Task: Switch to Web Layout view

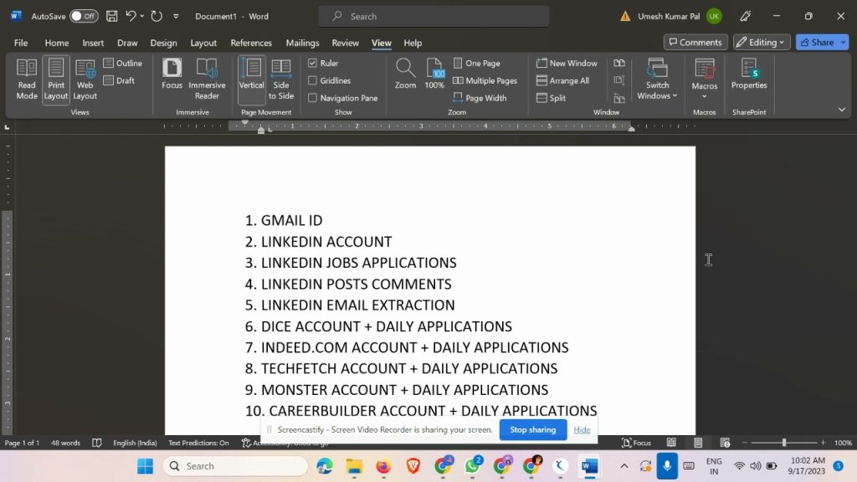Action: (x=85, y=79)
